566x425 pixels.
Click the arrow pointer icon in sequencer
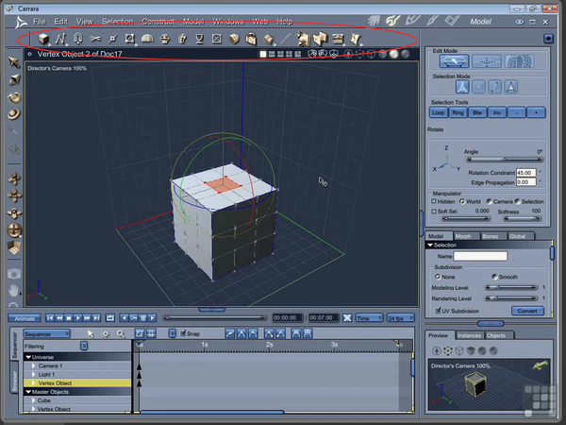point(91,333)
